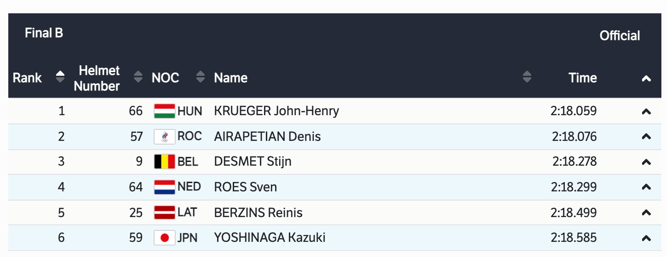Screen dimensions: 666x257
Task: Click the Time column header
Action: [x=582, y=78]
